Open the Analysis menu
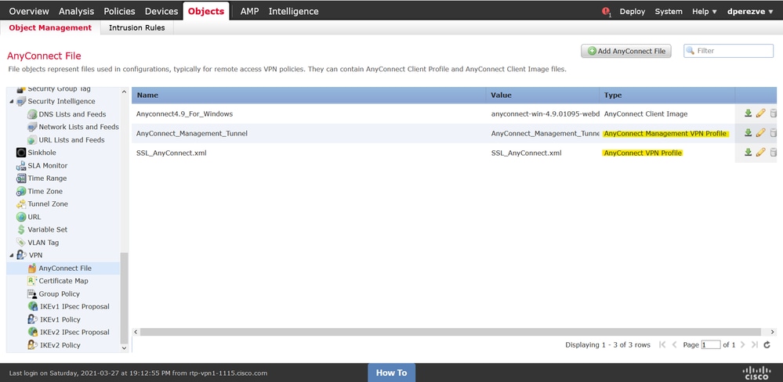The height and width of the screenshot is (382, 783). point(76,11)
